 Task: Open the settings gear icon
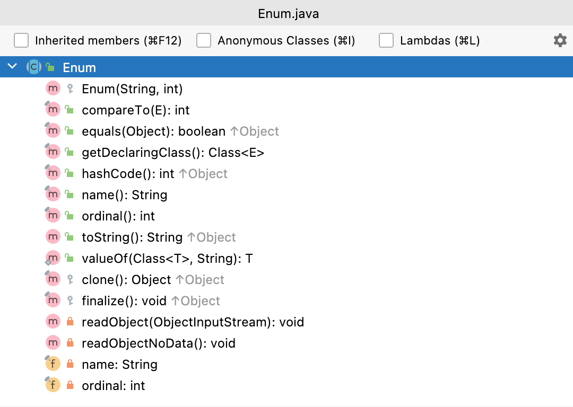point(560,40)
